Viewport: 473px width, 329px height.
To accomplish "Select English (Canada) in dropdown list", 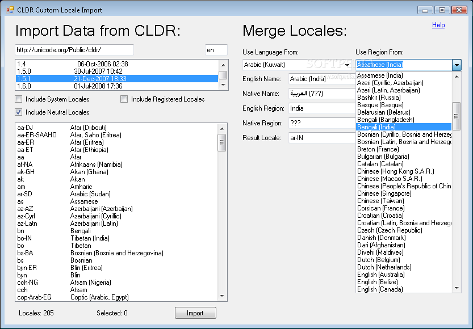I will pyautogui.click(x=404, y=289).
